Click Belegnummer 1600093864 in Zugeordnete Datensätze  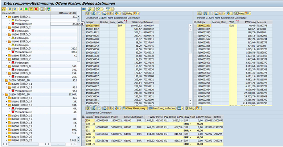pyautogui.click(x=103, y=120)
